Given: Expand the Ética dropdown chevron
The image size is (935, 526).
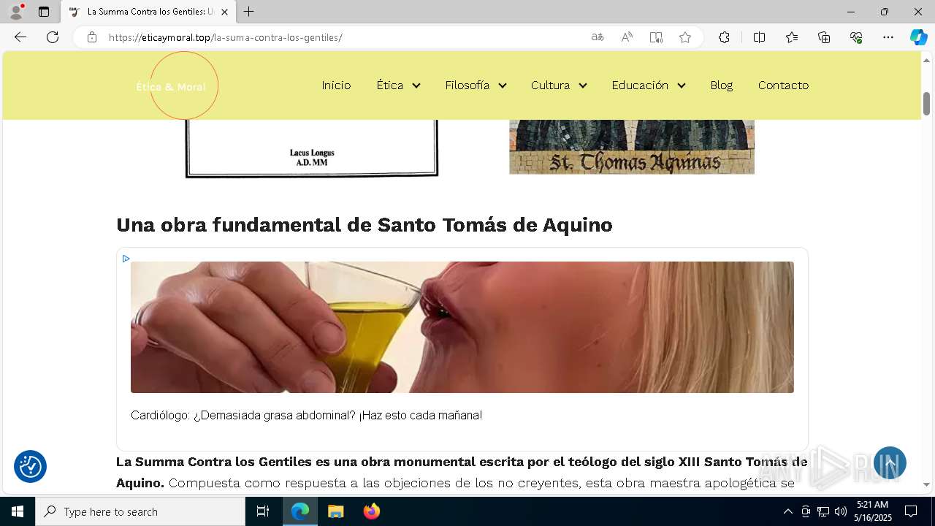Looking at the screenshot, I should pyautogui.click(x=416, y=85).
